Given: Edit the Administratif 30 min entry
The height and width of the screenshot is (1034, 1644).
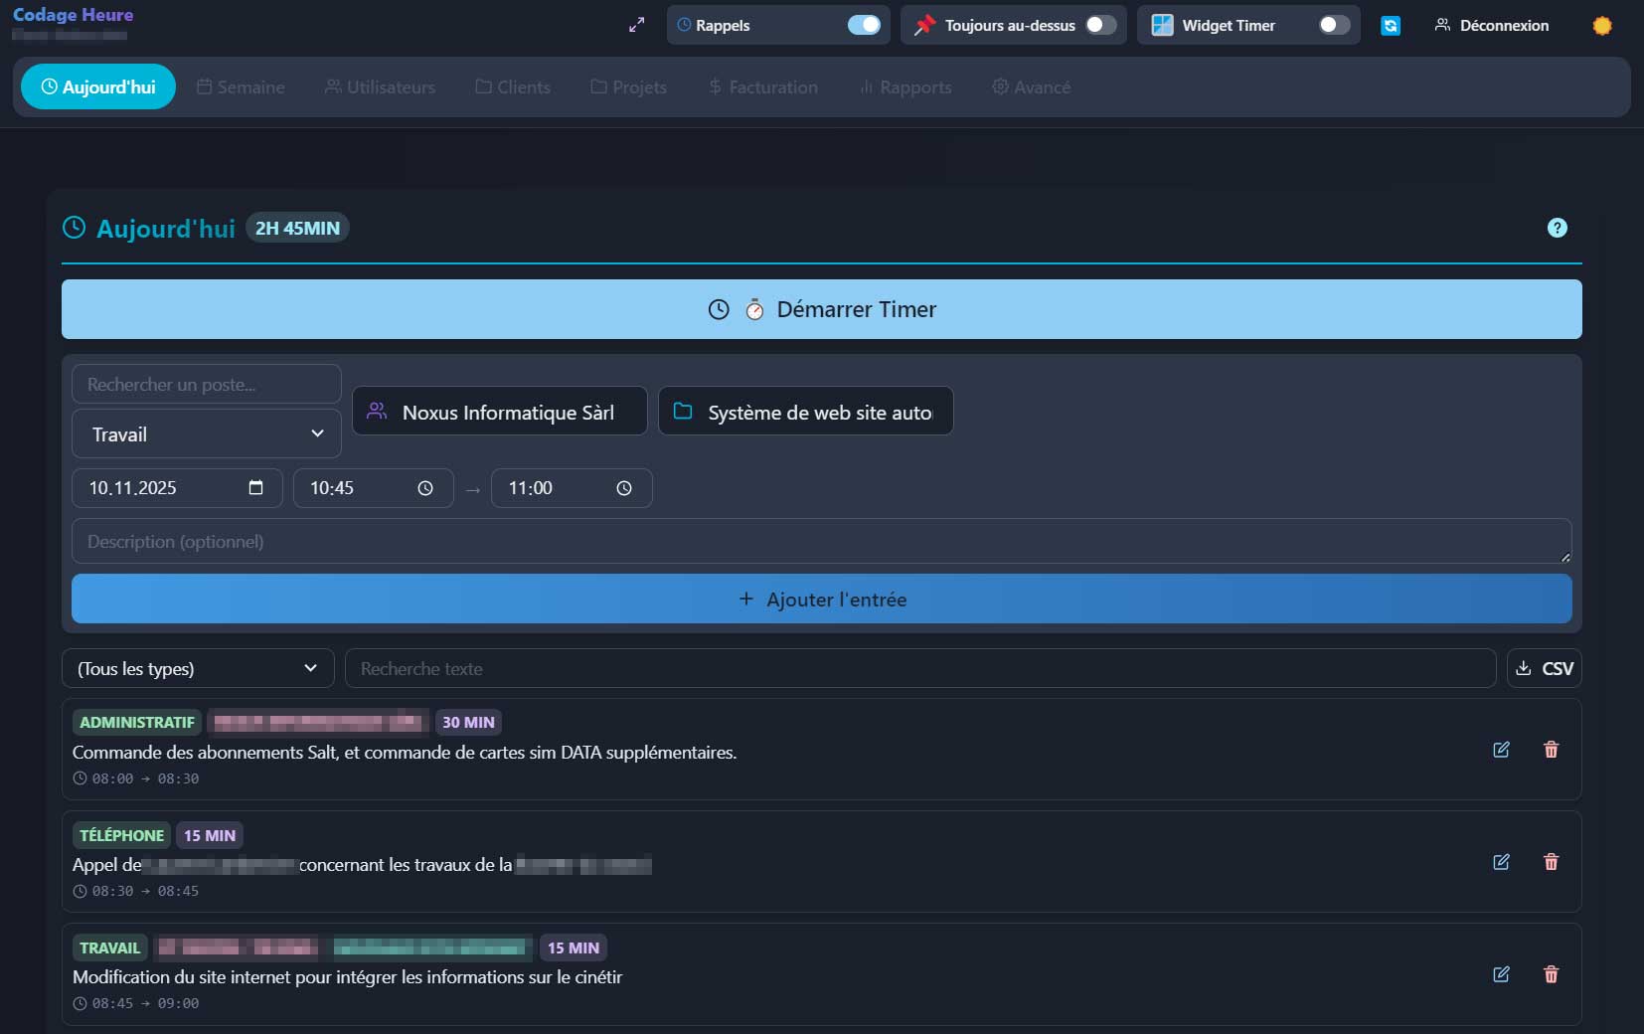Looking at the screenshot, I should (x=1501, y=750).
